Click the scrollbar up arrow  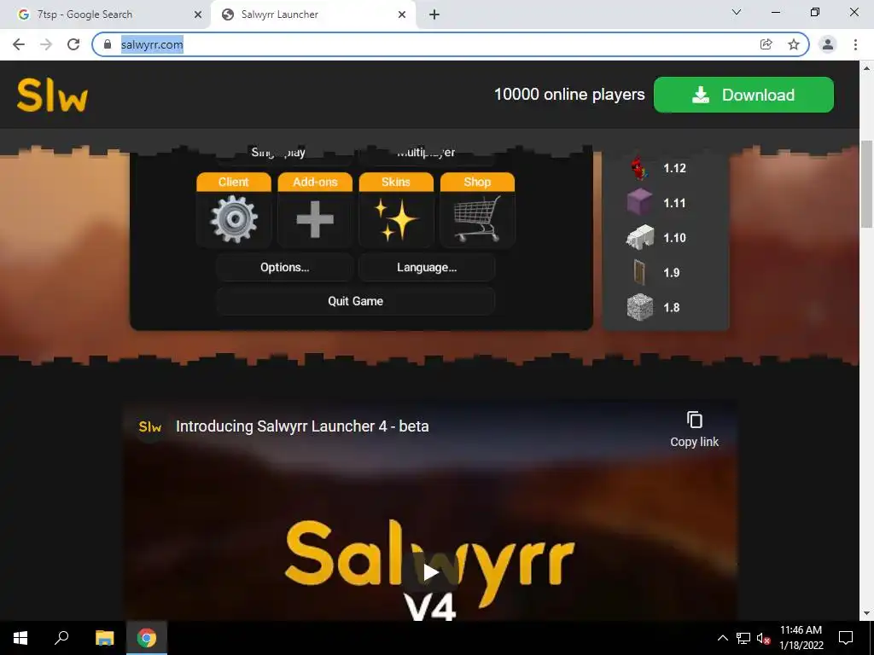866,68
